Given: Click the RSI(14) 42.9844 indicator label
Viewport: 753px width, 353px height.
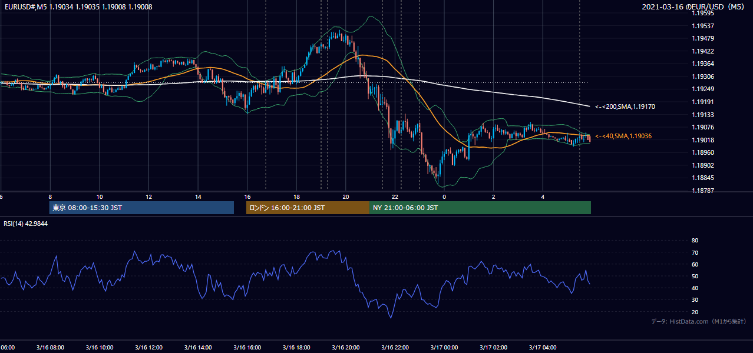Looking at the screenshot, I should pos(26,224).
